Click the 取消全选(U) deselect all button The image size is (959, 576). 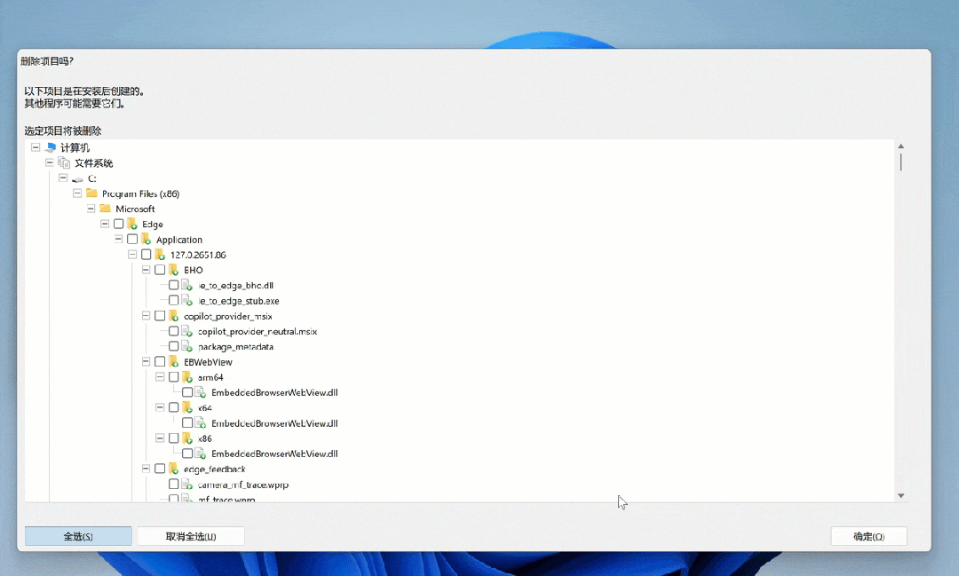[191, 536]
